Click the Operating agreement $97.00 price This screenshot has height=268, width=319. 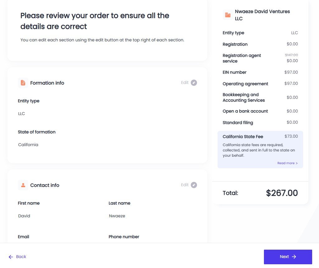click(291, 83)
